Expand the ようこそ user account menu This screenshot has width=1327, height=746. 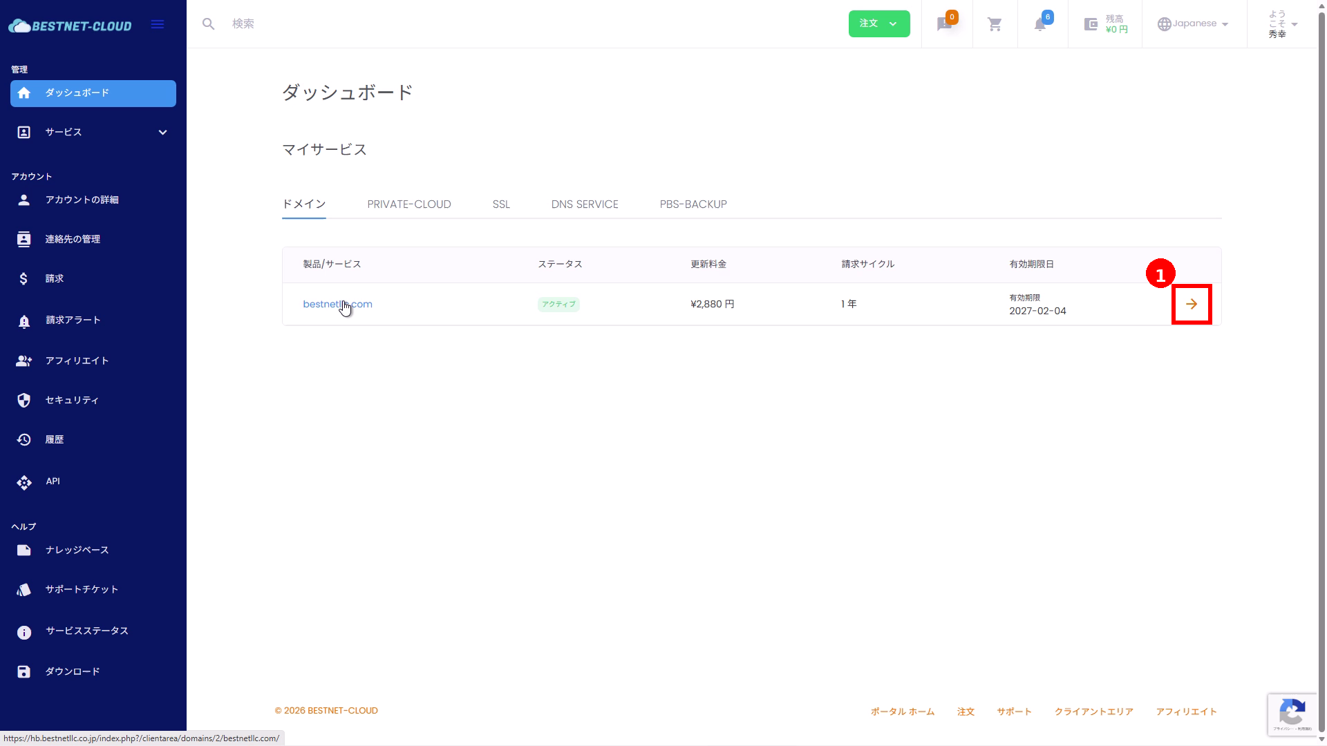tap(1282, 24)
